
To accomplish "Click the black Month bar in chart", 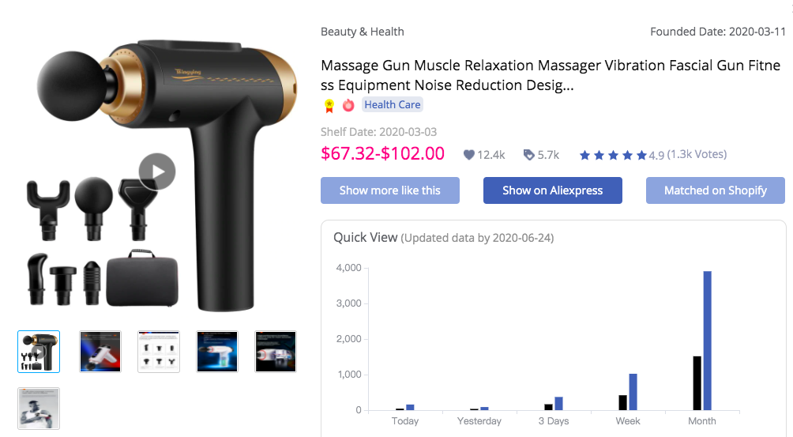I will tap(697, 383).
